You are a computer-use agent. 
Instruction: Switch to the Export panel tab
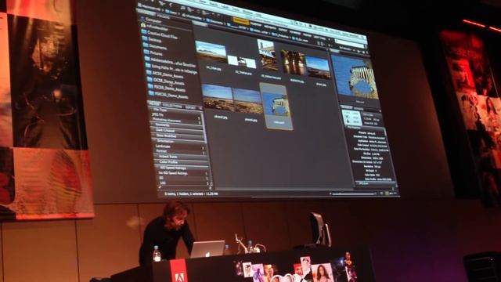[190, 107]
